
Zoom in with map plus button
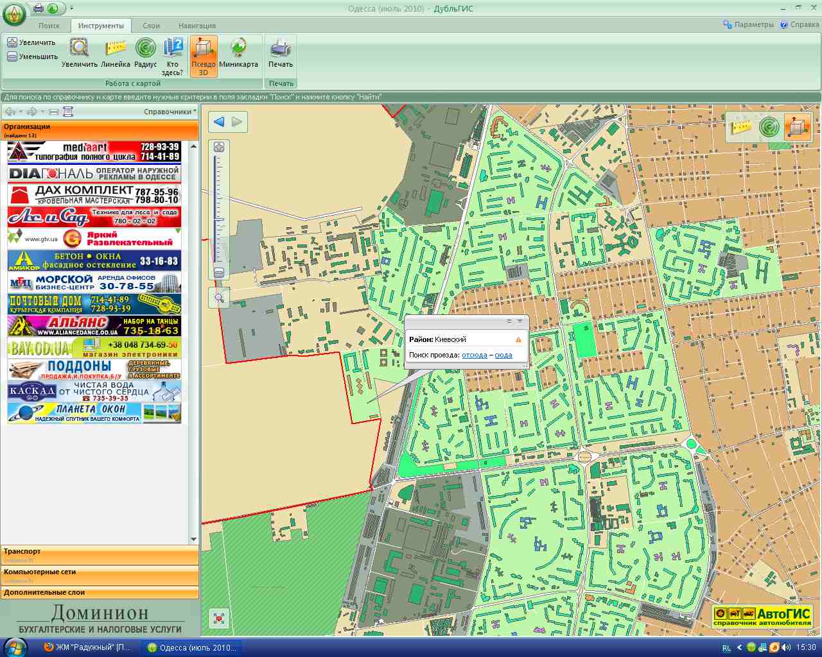click(x=219, y=148)
